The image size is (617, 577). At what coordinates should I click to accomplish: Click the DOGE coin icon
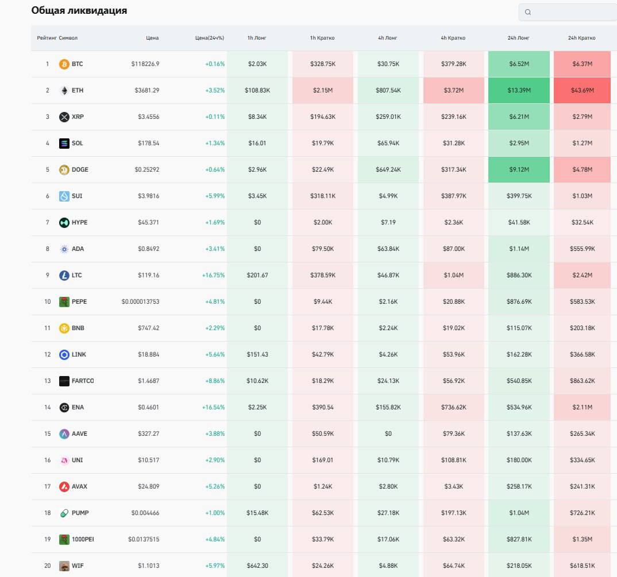[x=64, y=169]
